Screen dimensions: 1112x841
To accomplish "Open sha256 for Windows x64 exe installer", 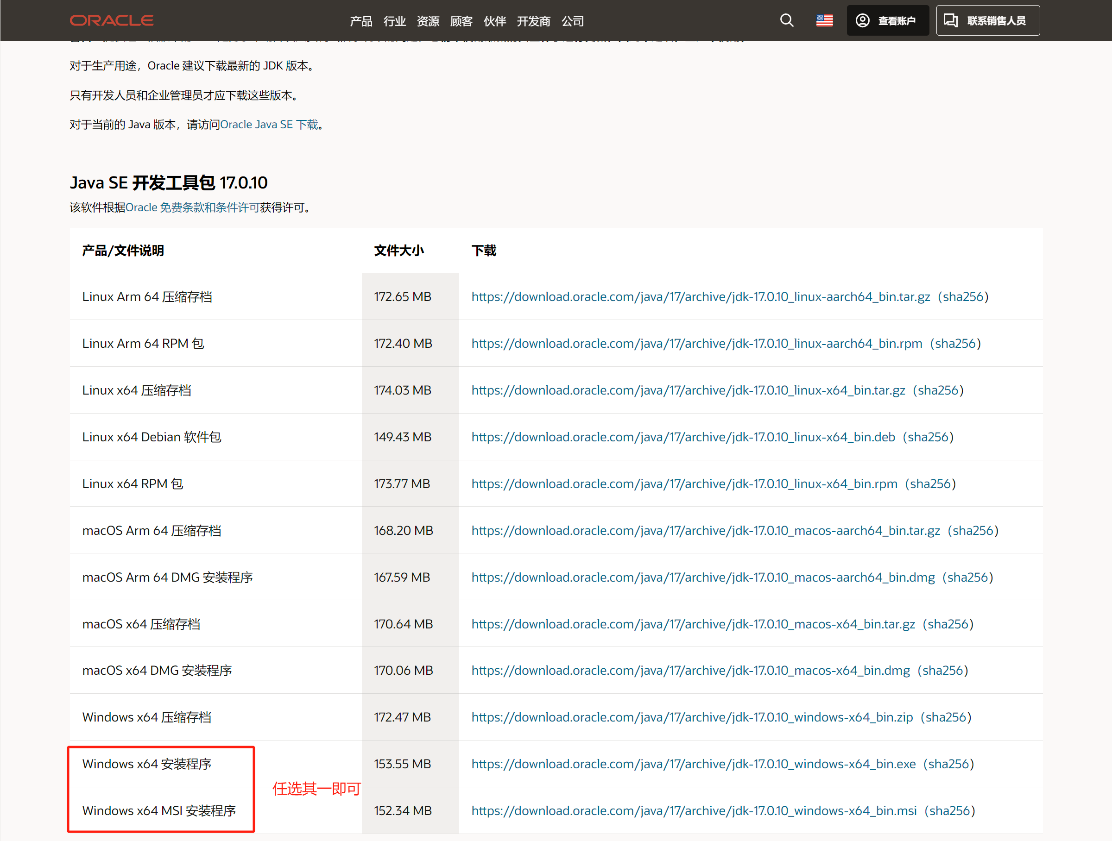I will pyautogui.click(x=948, y=764).
